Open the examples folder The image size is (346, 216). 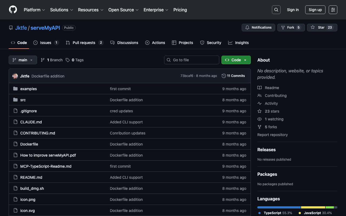(28, 89)
